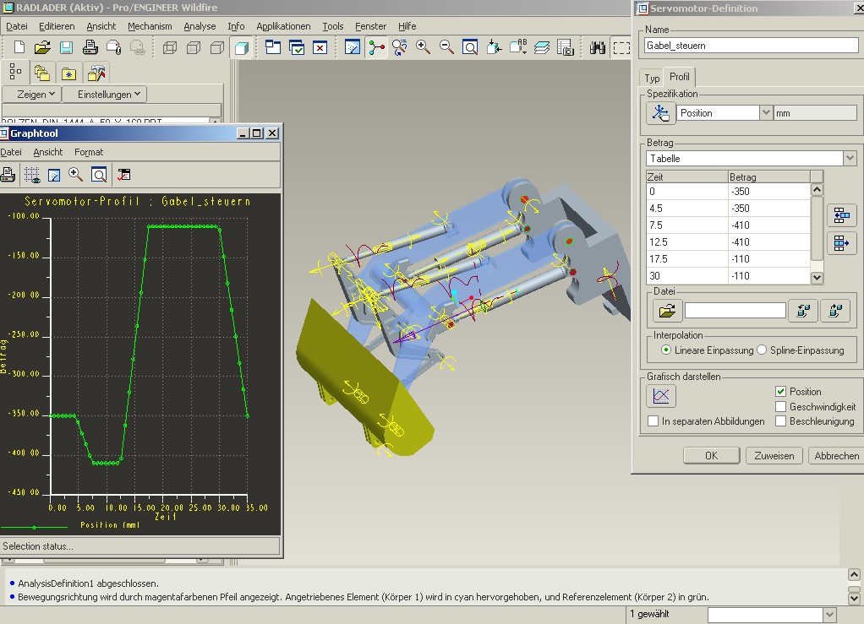The width and height of the screenshot is (864, 624).
Task: Enable the Geschwindigkeit checkbox
Action: coord(781,406)
